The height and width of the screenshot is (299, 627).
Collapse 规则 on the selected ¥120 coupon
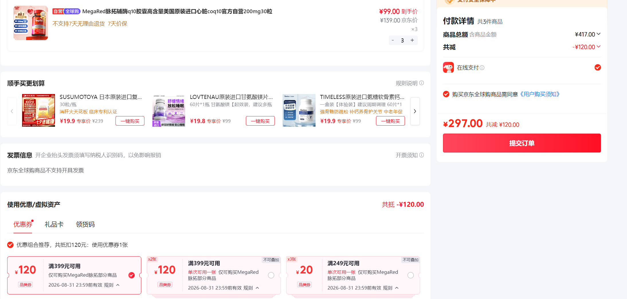[x=112, y=285]
